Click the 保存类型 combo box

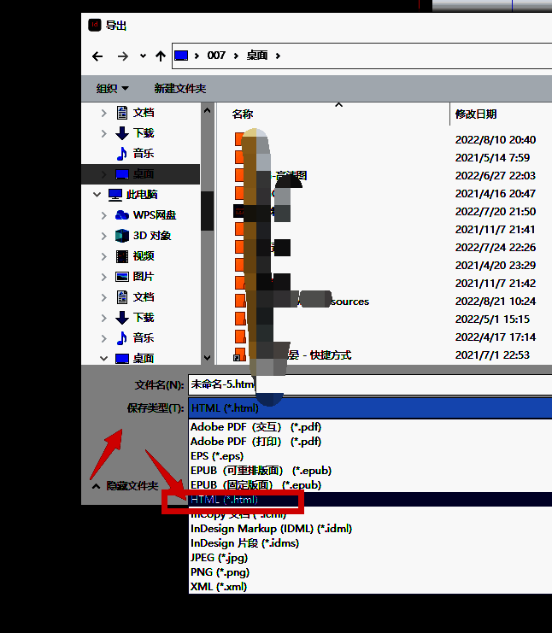[x=369, y=408]
